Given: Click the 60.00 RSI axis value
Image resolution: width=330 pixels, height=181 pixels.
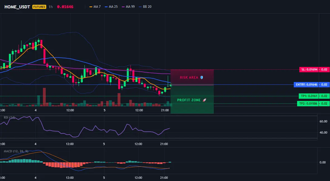Looking at the screenshot, I should [x=323, y=121].
